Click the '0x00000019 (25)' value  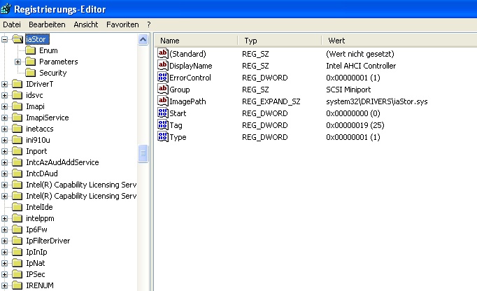(x=355, y=125)
